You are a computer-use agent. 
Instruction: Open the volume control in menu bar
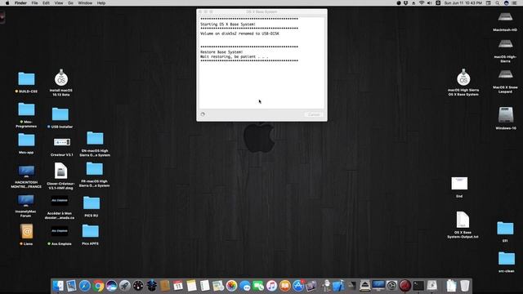pos(430,3)
